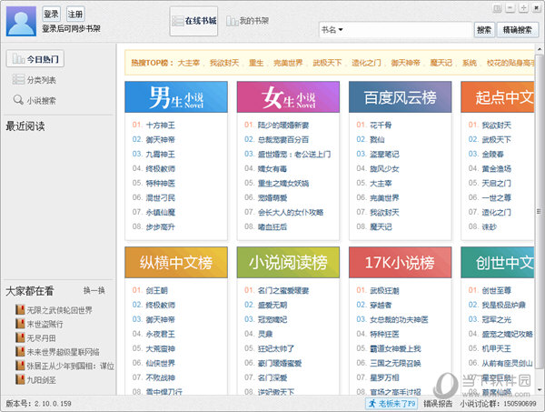Click the 百度风云榜 banner

[400, 97]
